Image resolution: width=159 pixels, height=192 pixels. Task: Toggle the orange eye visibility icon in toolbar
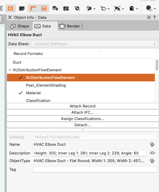pyautogui.click(x=10, y=8)
